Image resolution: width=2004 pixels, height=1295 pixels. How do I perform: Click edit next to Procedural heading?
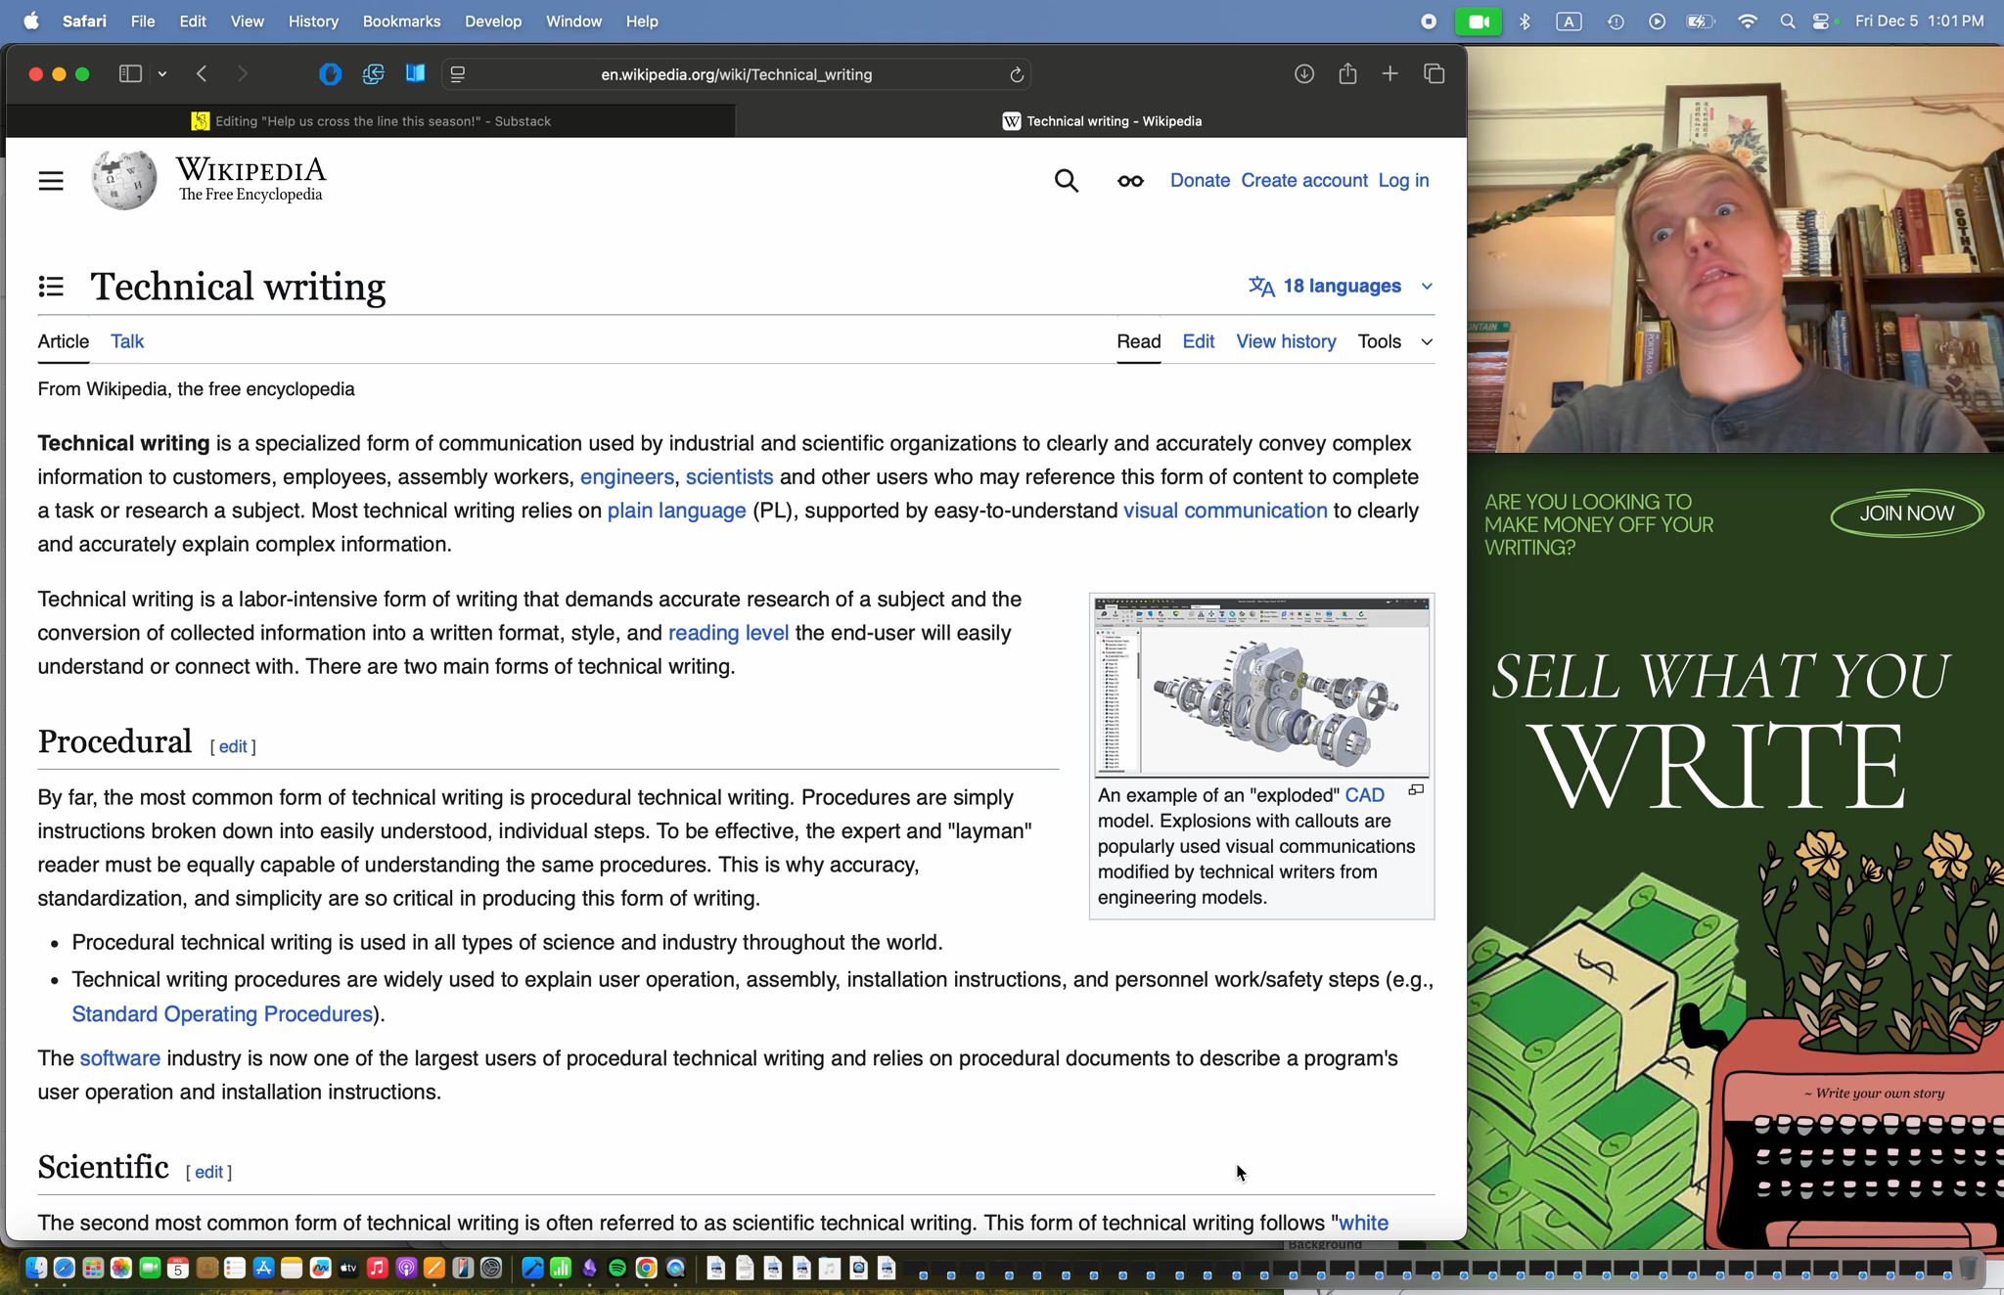pyautogui.click(x=233, y=746)
